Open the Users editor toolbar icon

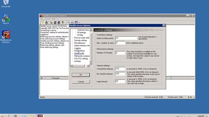55,22
